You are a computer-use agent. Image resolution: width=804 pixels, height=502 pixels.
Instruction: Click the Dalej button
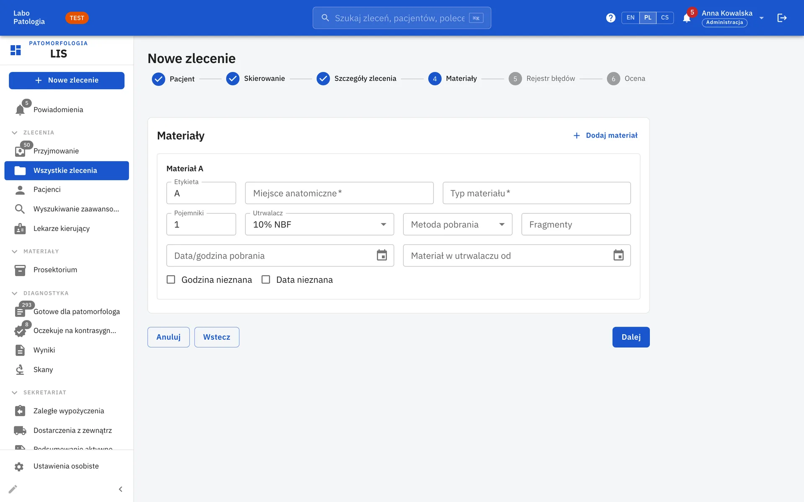[631, 337]
